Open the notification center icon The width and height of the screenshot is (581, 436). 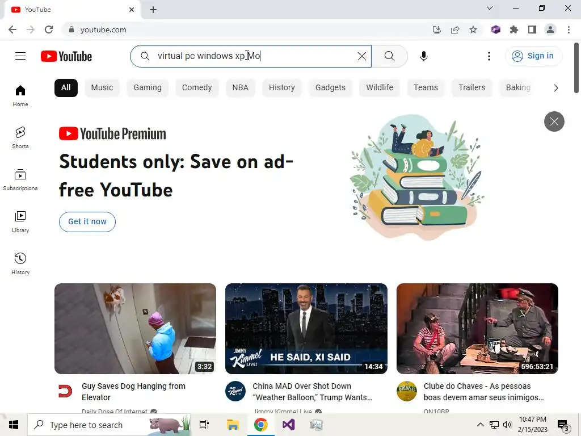[x=563, y=426]
